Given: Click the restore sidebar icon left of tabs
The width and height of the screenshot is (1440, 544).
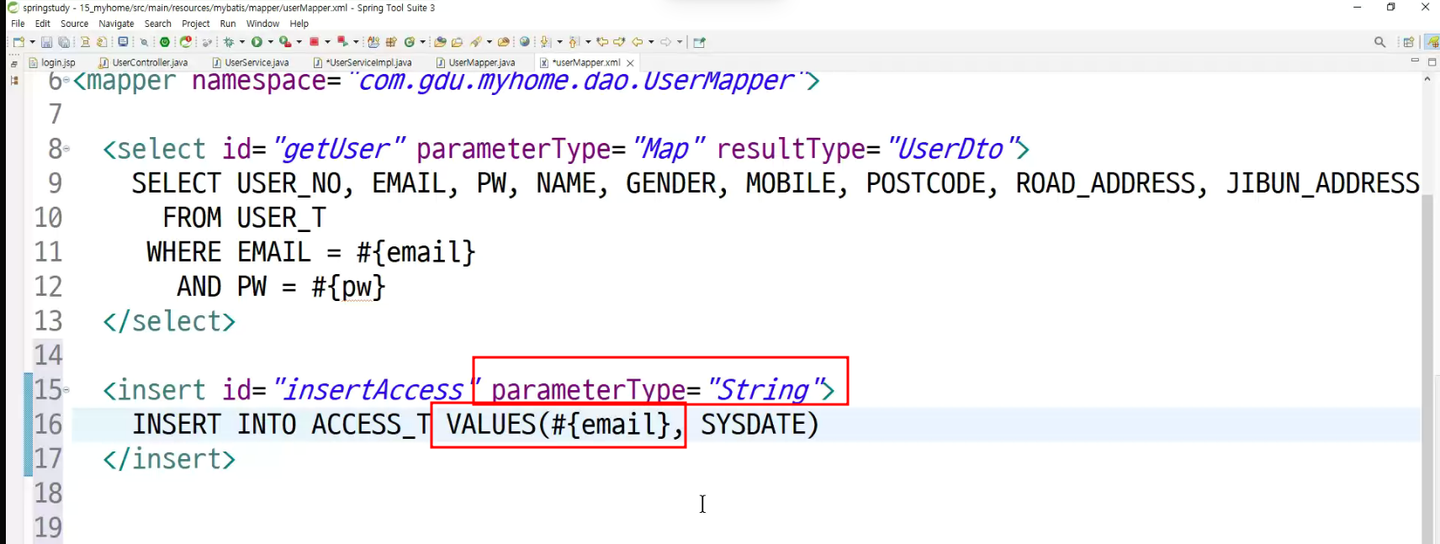Looking at the screenshot, I should tap(13, 64).
